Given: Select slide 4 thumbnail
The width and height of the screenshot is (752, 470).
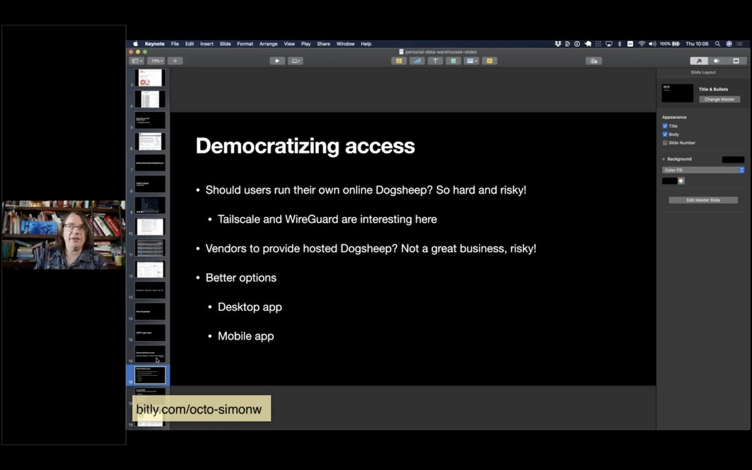Looking at the screenshot, I should 150,99.
